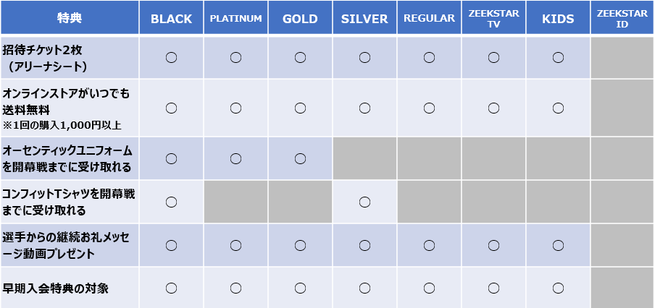Click the オンラインストアがいつでも送料無料 label

(67, 102)
